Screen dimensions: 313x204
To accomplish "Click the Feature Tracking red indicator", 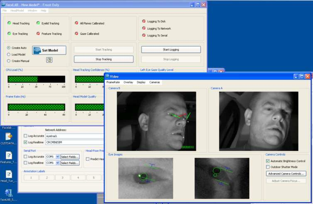I will click(38, 33).
